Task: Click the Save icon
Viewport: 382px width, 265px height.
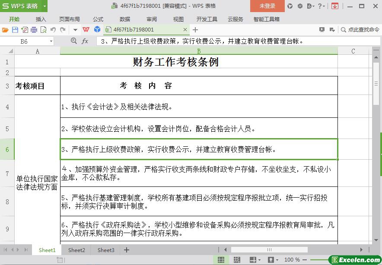Action: tap(15, 30)
